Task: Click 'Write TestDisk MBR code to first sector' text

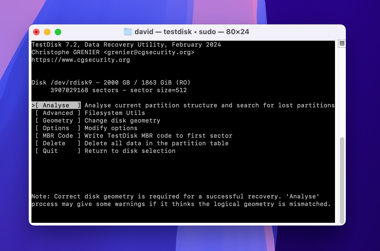Action: (158, 136)
